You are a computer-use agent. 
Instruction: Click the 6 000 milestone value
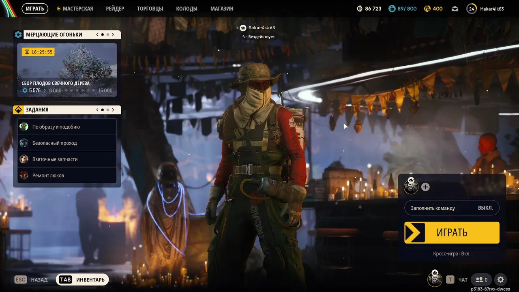pyautogui.click(x=55, y=90)
